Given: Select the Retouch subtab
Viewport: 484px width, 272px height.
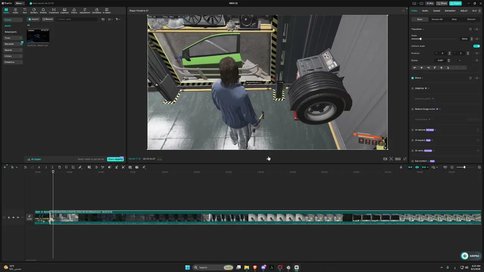Looking at the screenshot, I should pos(472,19).
